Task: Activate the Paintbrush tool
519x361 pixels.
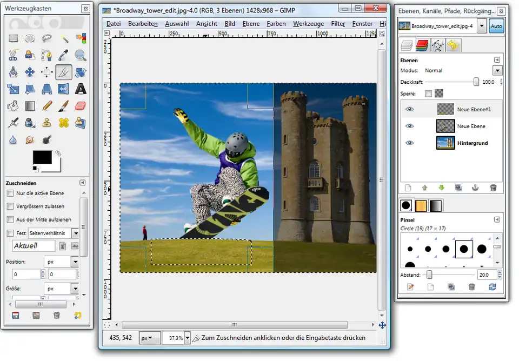Action: pyautogui.click(x=64, y=105)
